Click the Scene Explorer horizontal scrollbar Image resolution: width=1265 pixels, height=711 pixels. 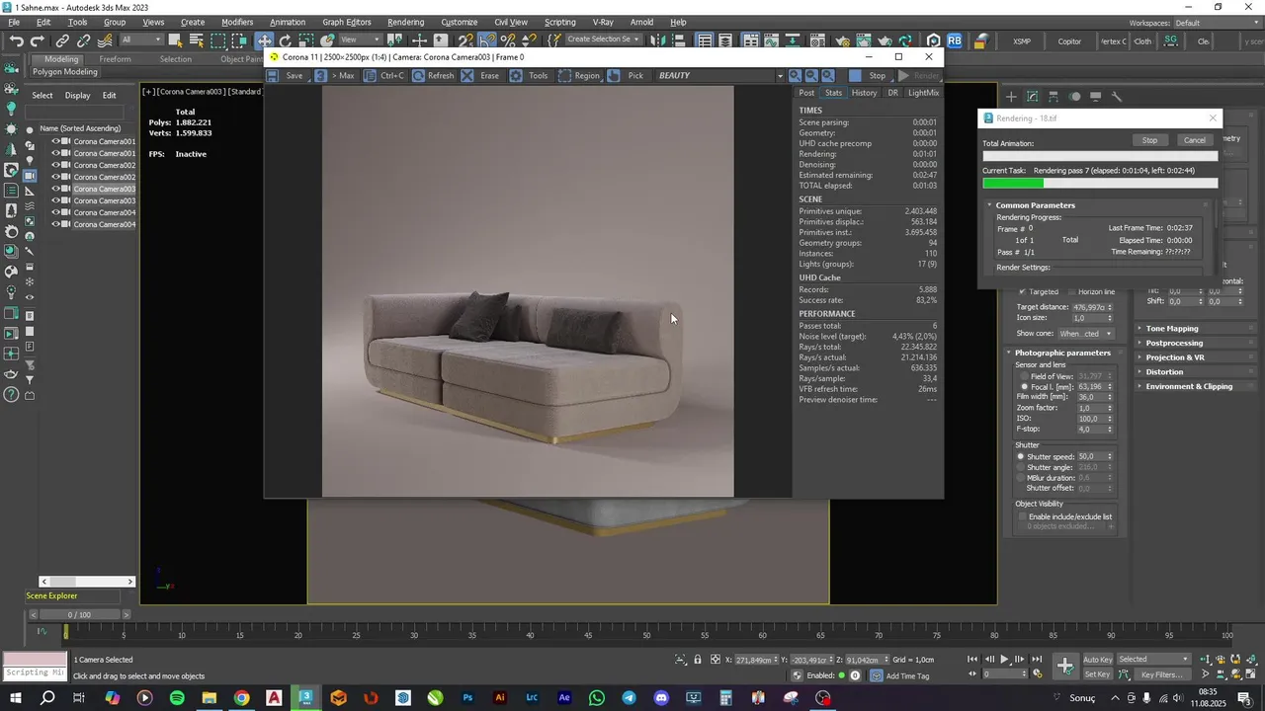click(x=87, y=582)
